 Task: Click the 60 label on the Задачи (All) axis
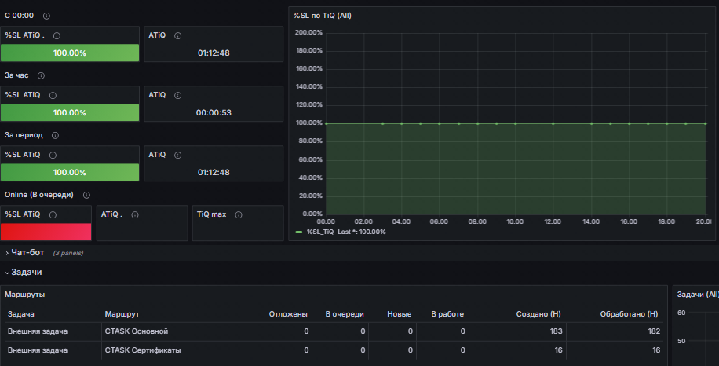(681, 313)
